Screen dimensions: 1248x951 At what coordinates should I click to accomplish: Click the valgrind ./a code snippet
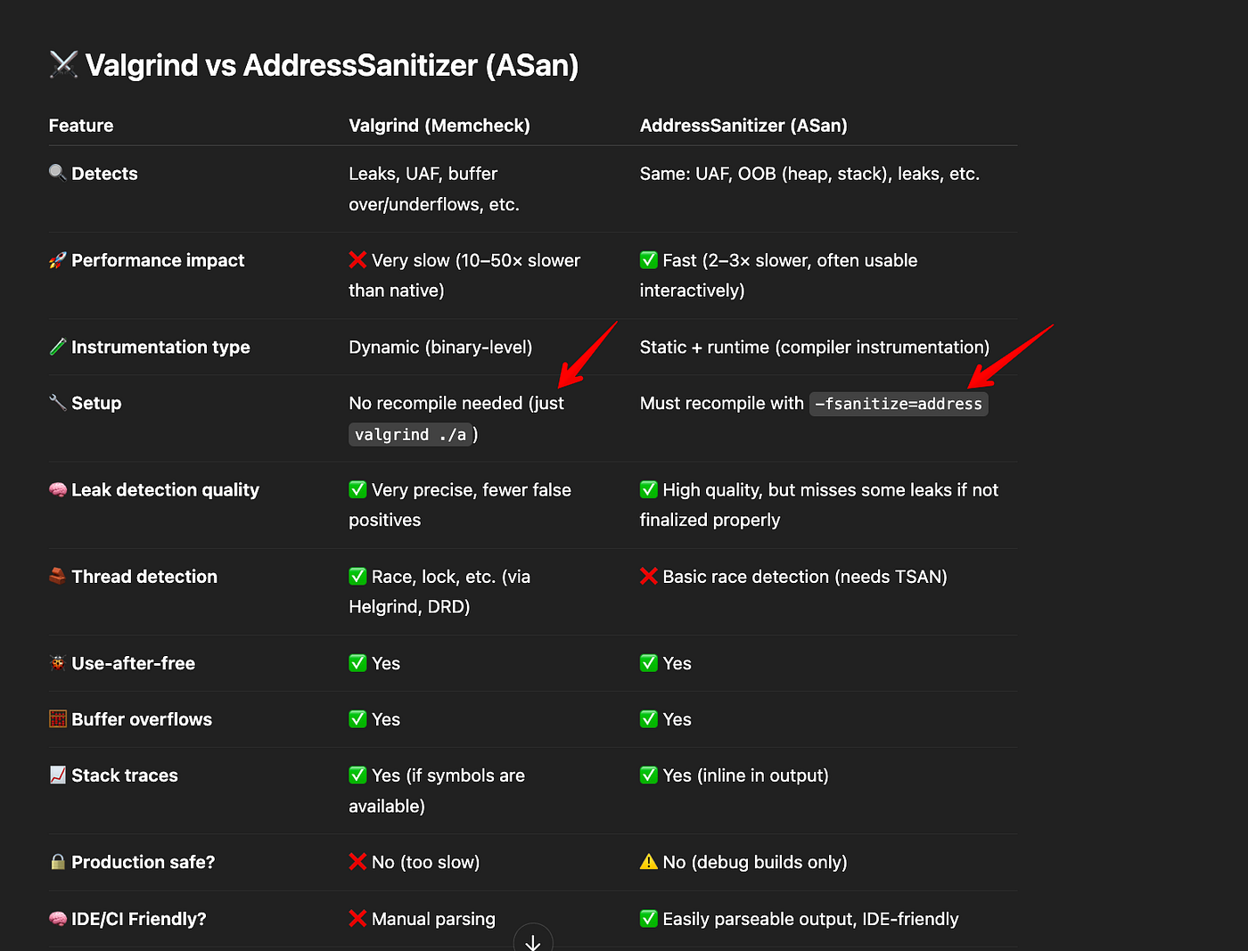[410, 435]
